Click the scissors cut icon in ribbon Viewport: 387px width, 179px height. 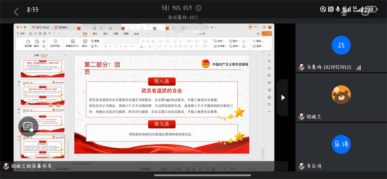[44, 41]
